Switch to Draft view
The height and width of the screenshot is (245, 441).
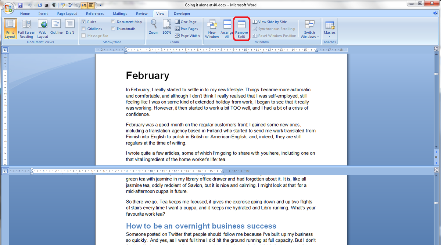tap(70, 28)
